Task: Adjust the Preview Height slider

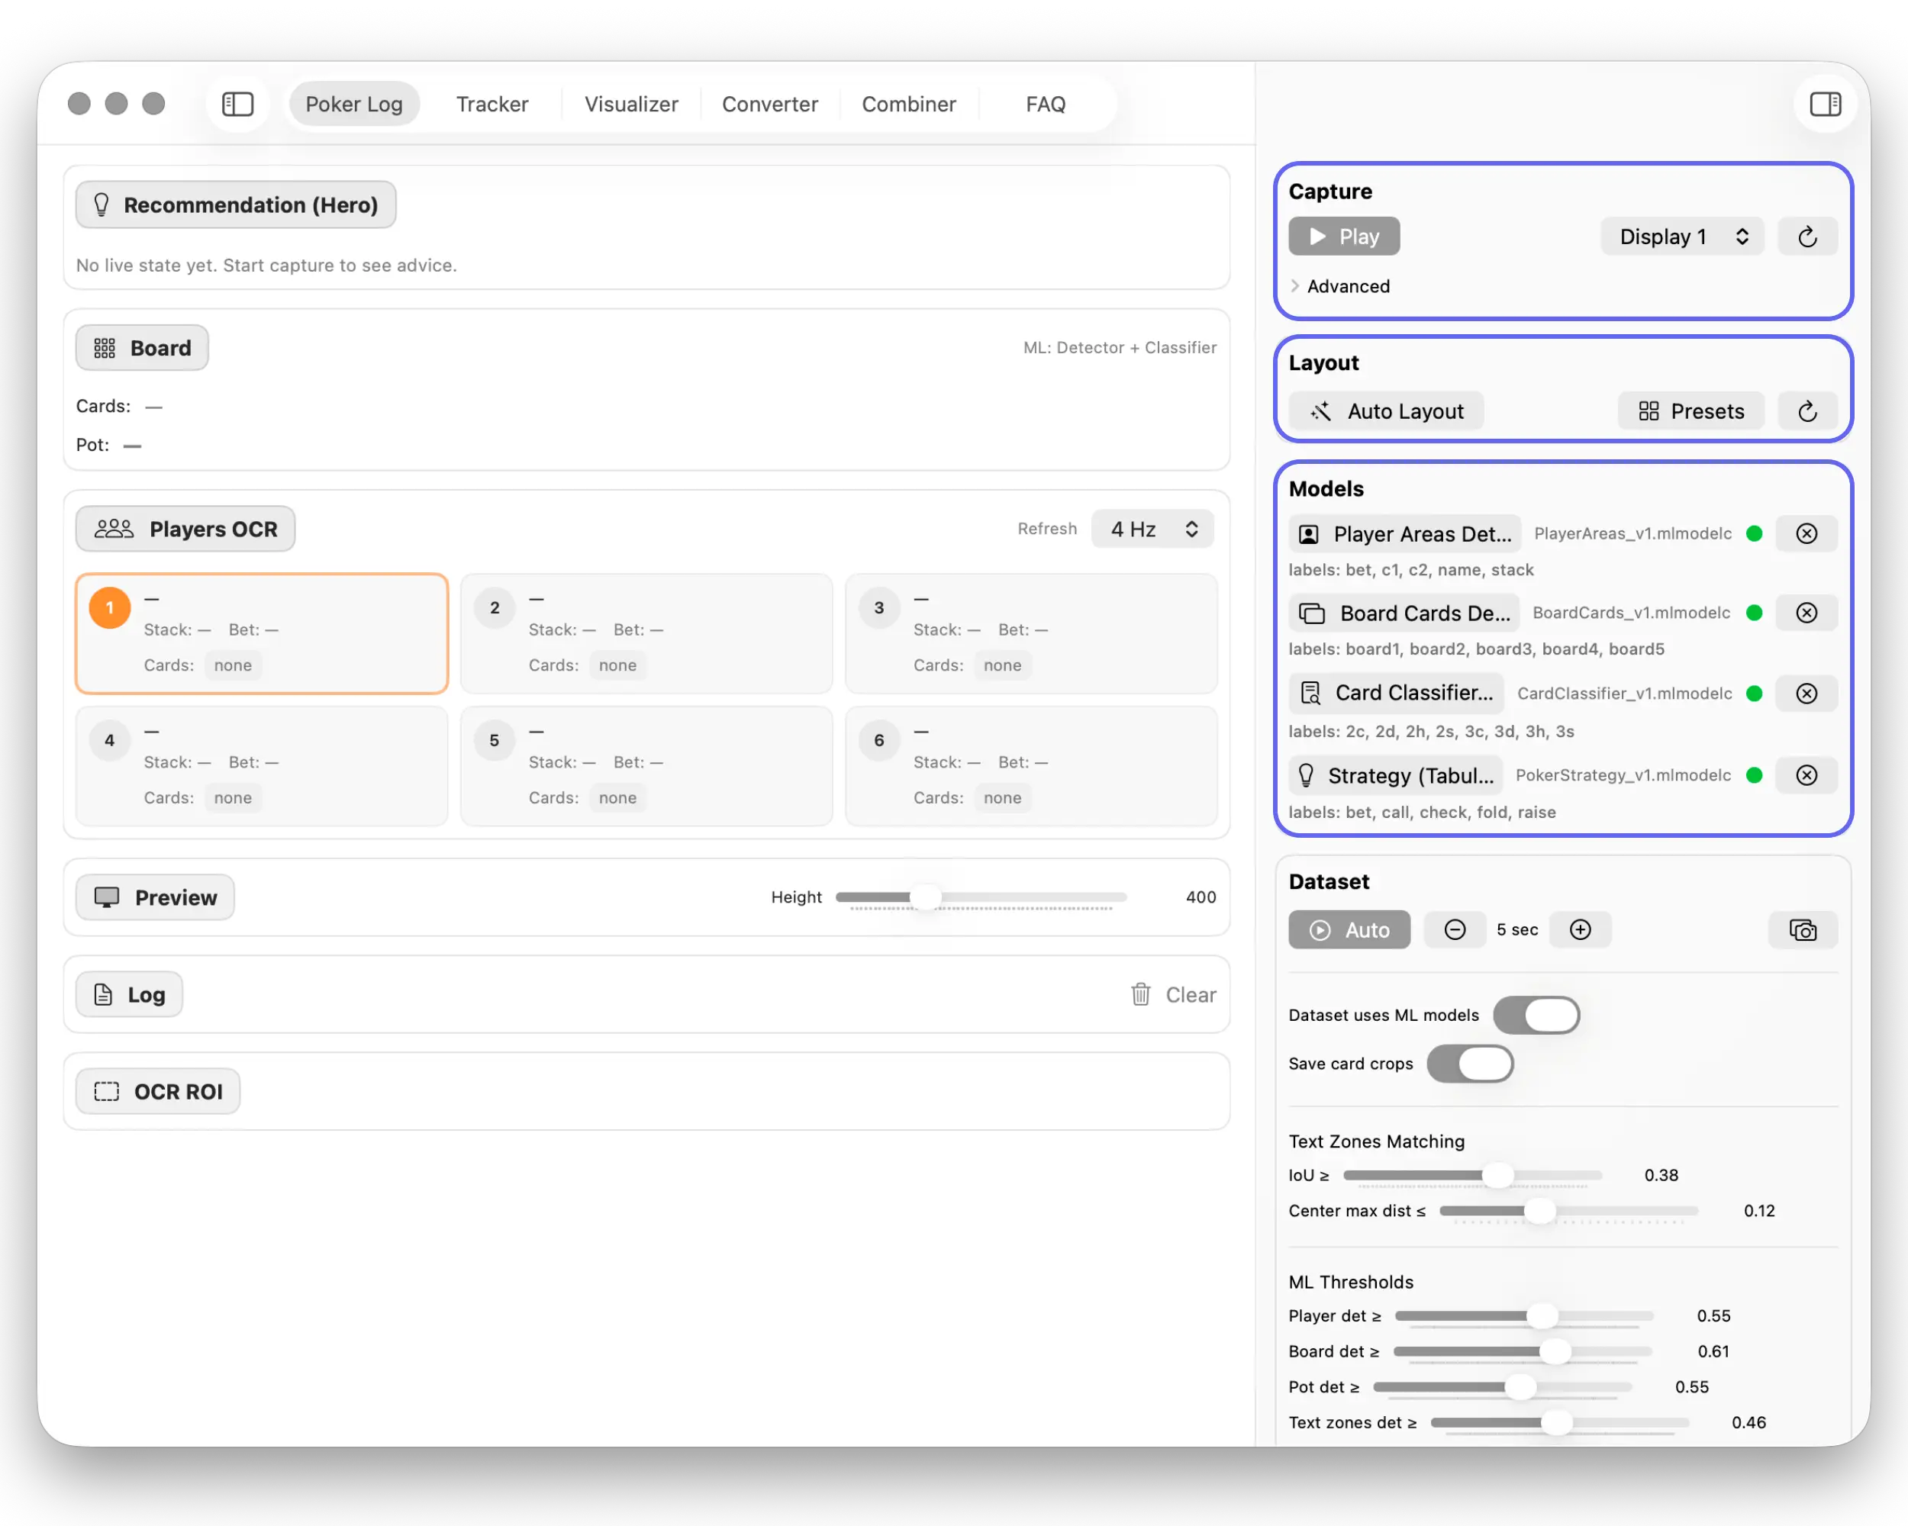Action: tap(925, 897)
